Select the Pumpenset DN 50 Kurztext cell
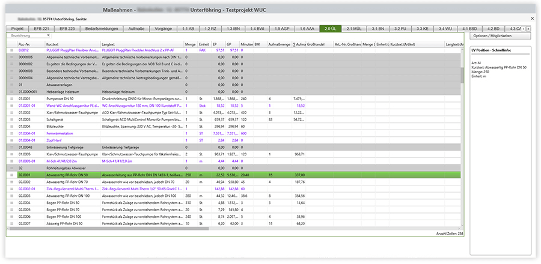 pos(72,98)
